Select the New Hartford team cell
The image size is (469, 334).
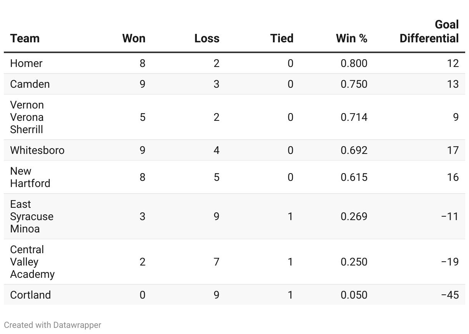(30, 177)
